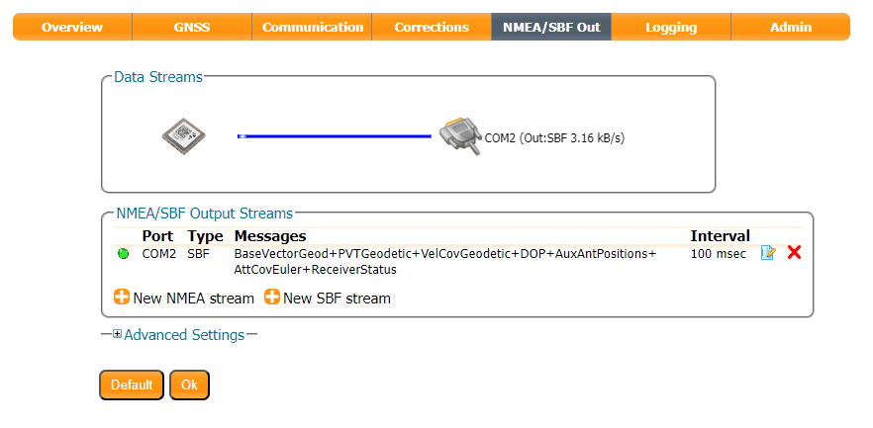Open the Overview tab
The image size is (873, 428).
tap(72, 27)
